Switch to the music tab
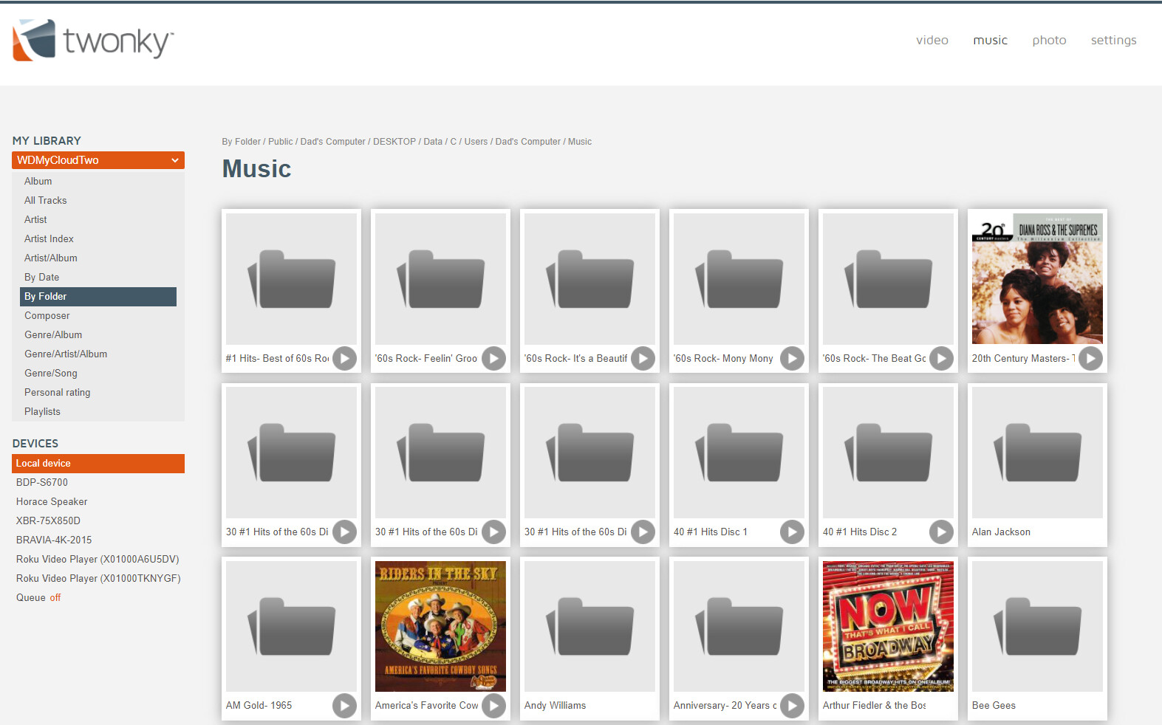Viewport: 1162px width, 725px height. [x=990, y=40]
